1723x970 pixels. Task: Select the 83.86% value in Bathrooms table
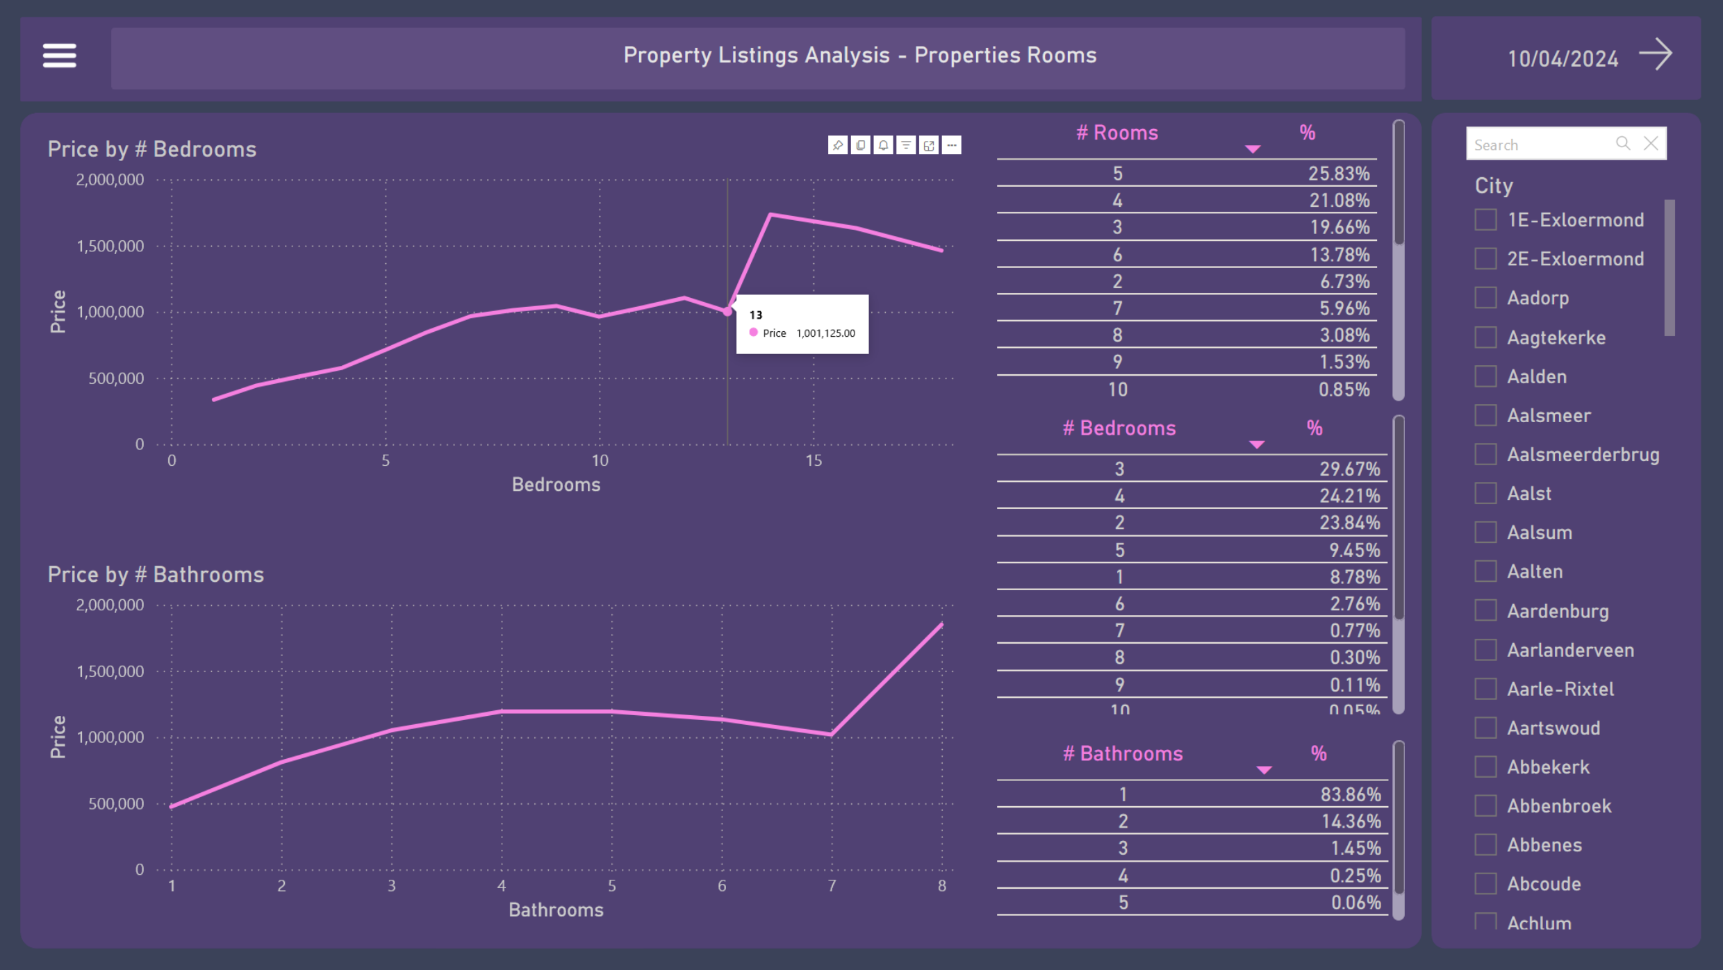(x=1351, y=795)
